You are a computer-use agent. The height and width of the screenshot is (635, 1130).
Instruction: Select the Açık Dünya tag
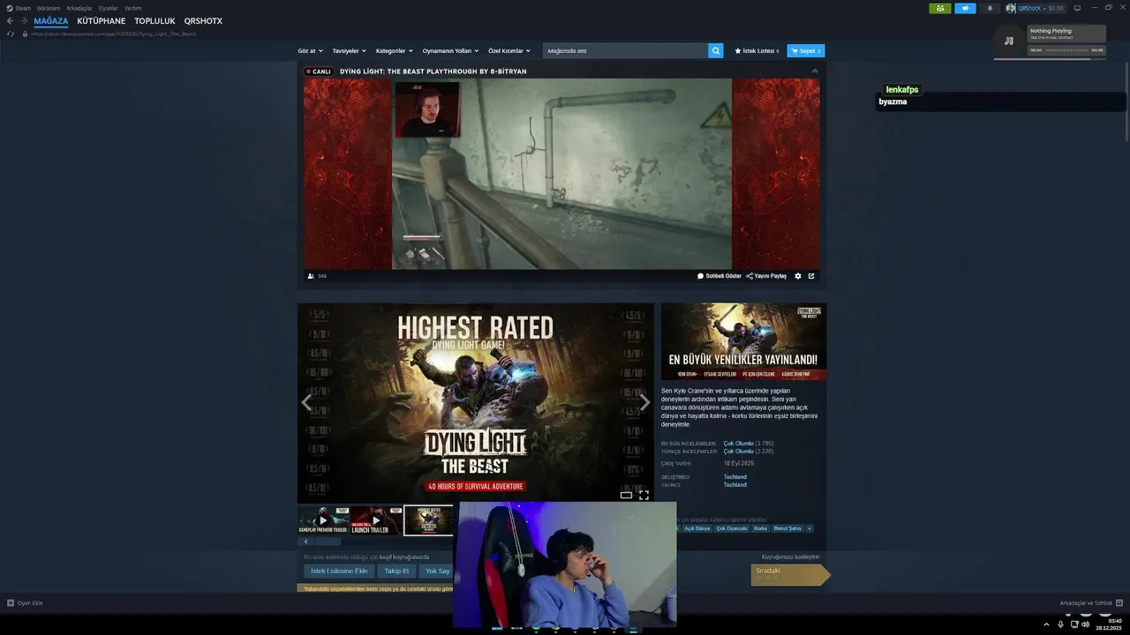pyautogui.click(x=697, y=528)
